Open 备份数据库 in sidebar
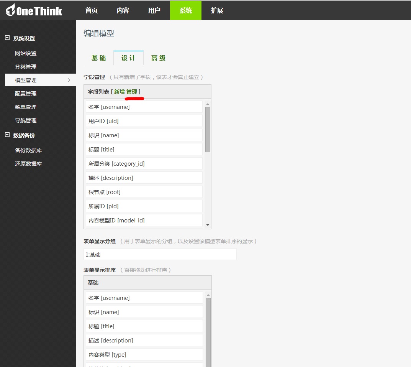This screenshot has width=411, height=367. [x=28, y=150]
